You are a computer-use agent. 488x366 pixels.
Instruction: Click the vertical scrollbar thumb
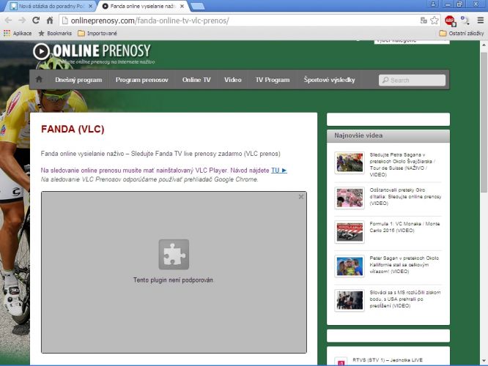tap(484, 122)
